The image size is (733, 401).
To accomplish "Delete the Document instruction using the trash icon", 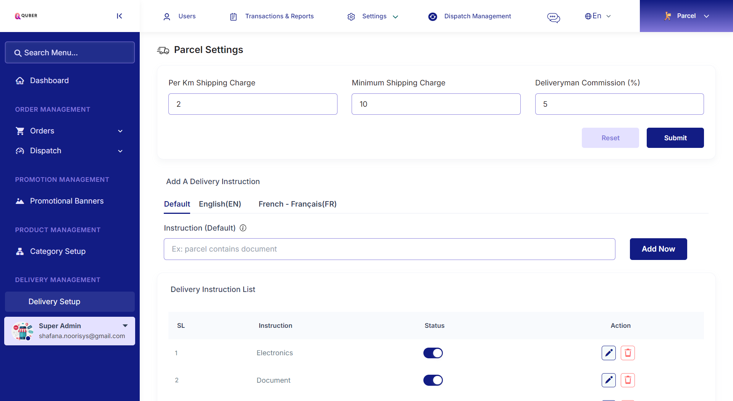I will pyautogui.click(x=627, y=380).
